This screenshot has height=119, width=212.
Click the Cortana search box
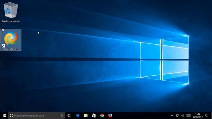37,116
